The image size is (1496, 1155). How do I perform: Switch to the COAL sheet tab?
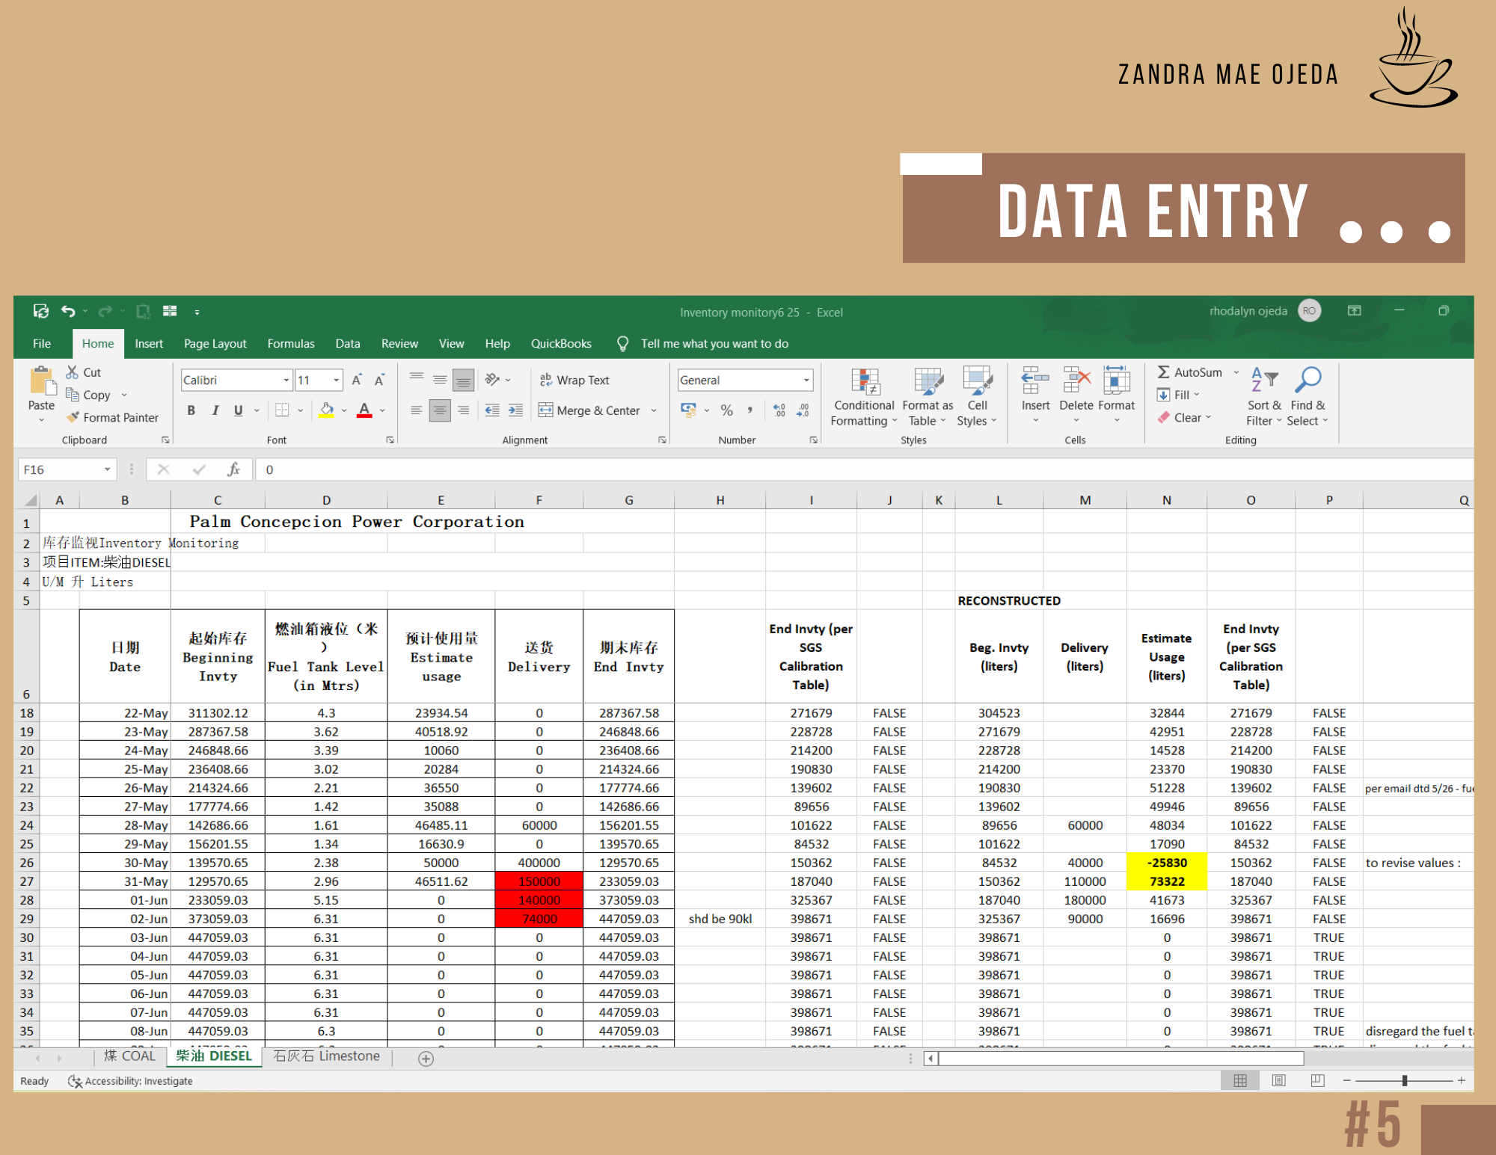click(x=130, y=1056)
